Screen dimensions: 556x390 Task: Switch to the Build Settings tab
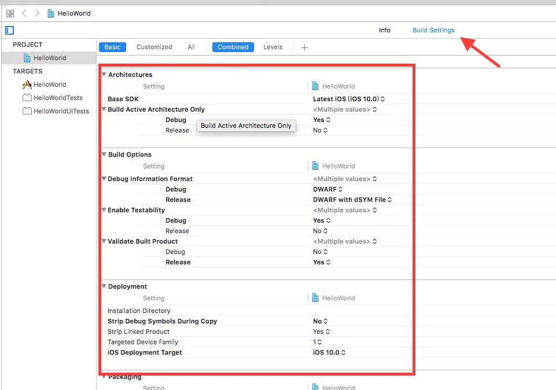[x=433, y=30]
